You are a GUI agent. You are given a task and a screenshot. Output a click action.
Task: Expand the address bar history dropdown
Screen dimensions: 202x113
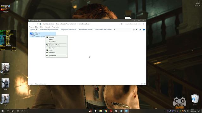click(120, 24)
